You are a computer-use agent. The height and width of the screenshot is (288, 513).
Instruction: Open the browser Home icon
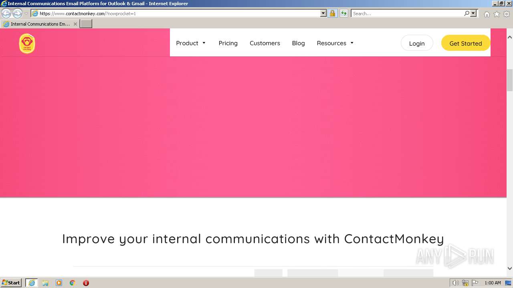[487, 14]
